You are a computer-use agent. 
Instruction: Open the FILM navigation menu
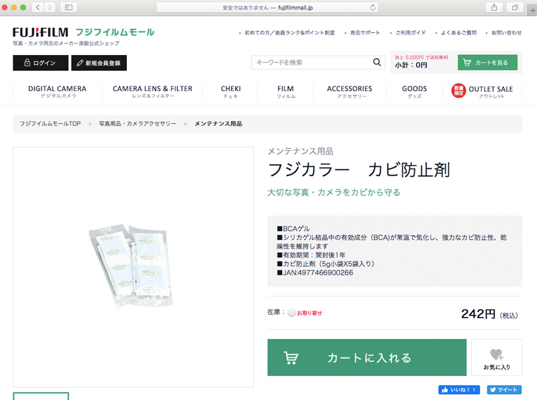pyautogui.click(x=285, y=91)
